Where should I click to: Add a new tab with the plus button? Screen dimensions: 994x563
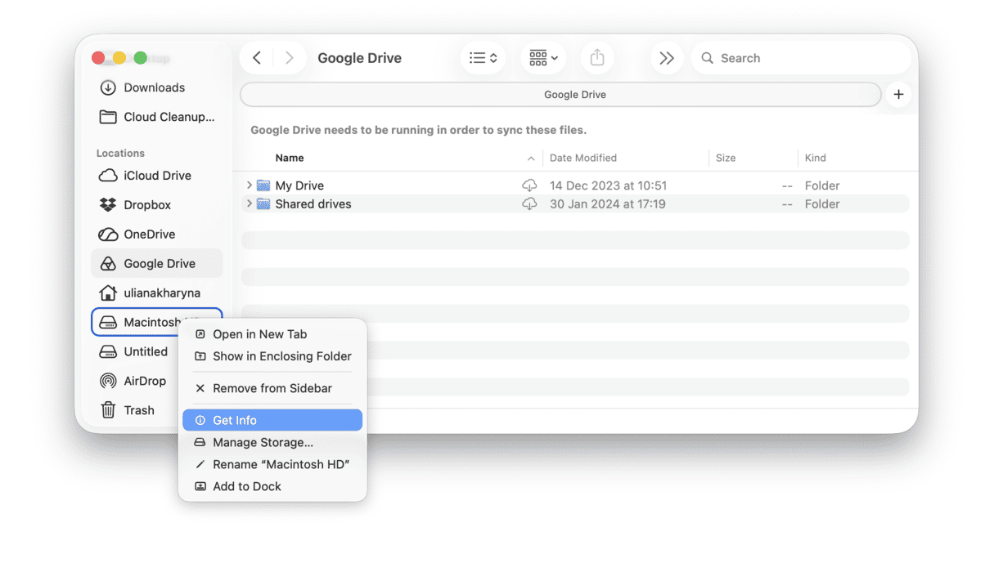point(898,95)
